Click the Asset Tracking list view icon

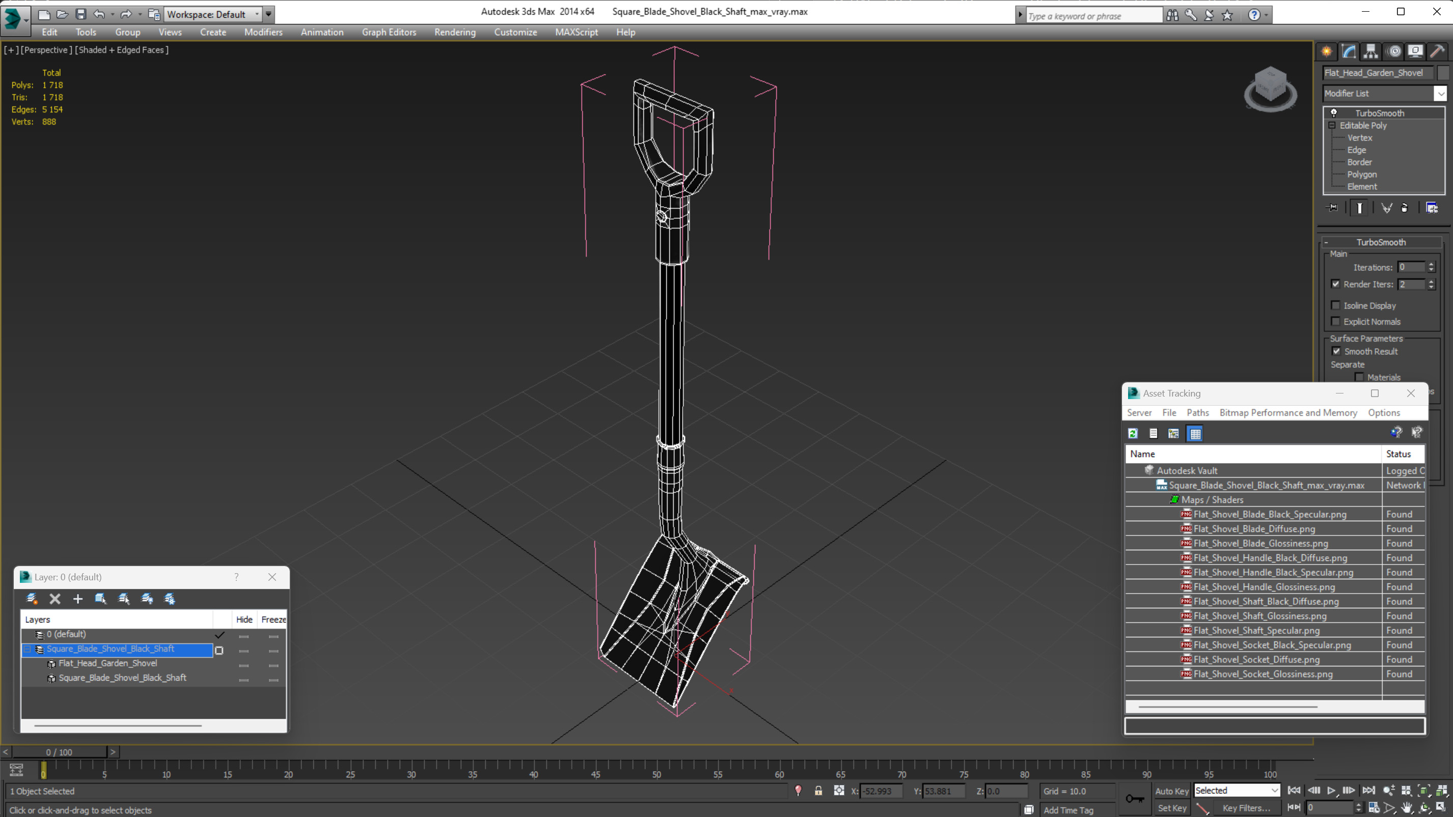[1154, 433]
